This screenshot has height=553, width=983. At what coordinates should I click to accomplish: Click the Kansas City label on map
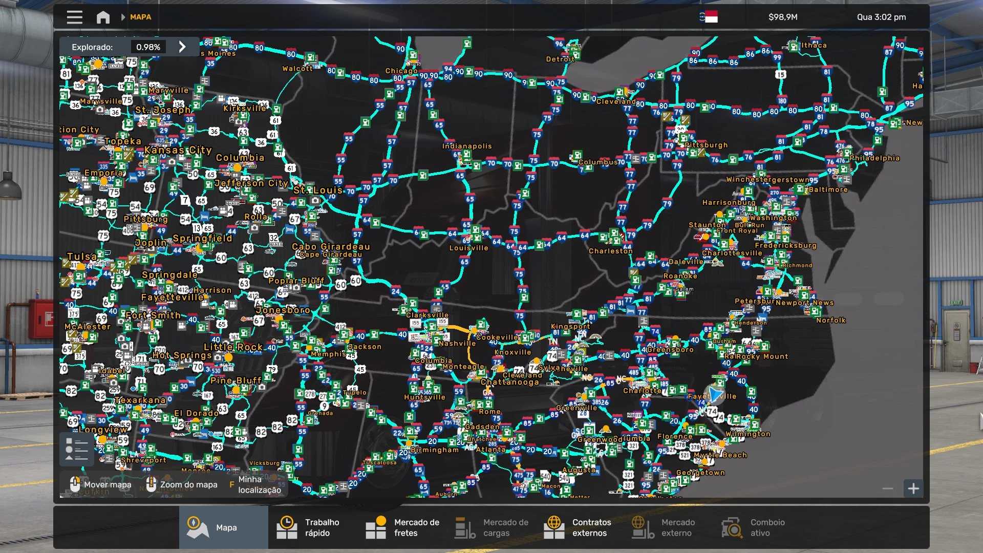tap(178, 150)
